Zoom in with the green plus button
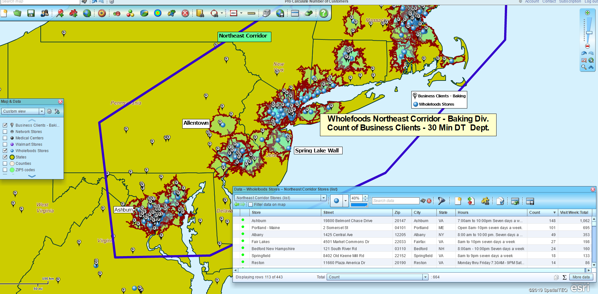 coord(588,13)
